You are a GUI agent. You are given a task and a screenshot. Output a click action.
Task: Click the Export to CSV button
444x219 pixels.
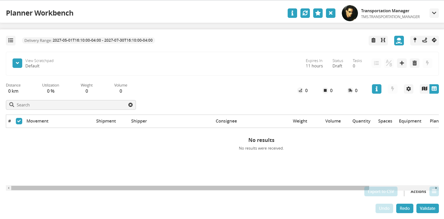point(381,192)
